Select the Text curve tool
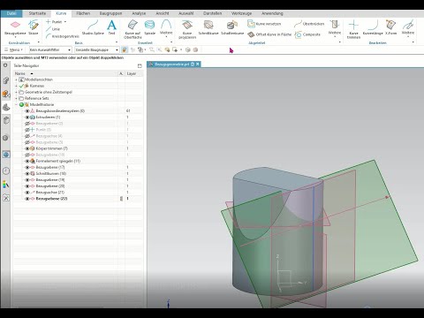 tap(111, 27)
